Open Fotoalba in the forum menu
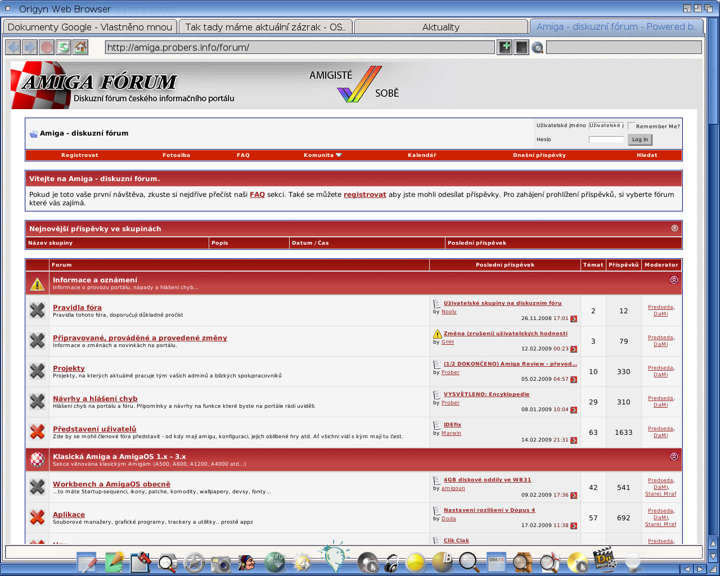The width and height of the screenshot is (720, 576). (177, 155)
